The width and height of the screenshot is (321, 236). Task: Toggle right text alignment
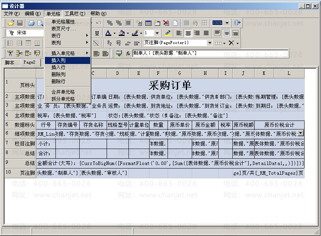(x=196, y=33)
